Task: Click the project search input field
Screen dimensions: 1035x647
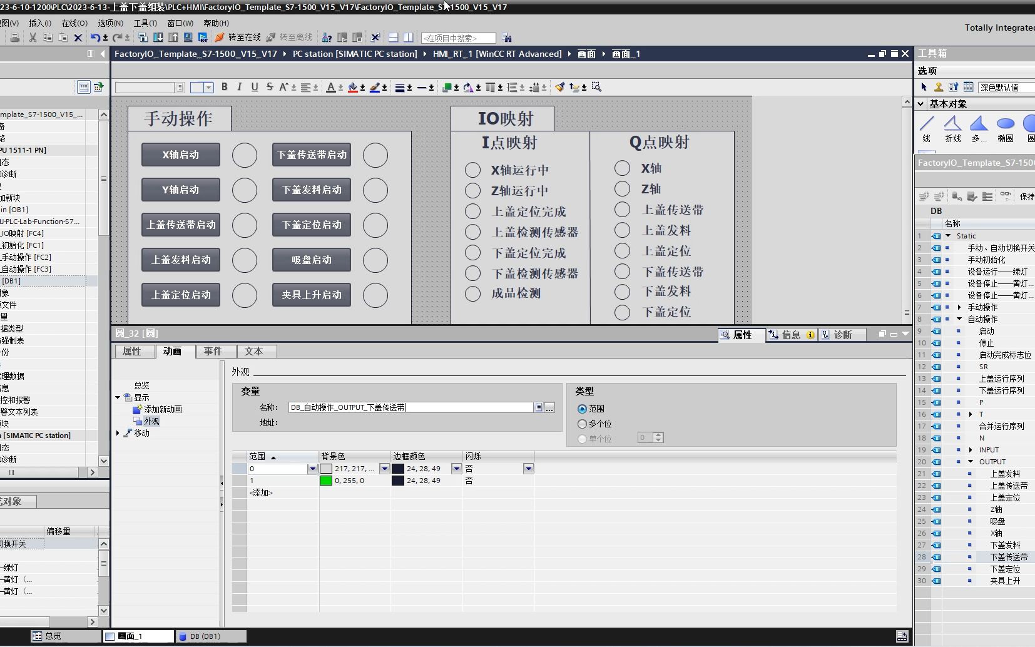Action: (459, 38)
